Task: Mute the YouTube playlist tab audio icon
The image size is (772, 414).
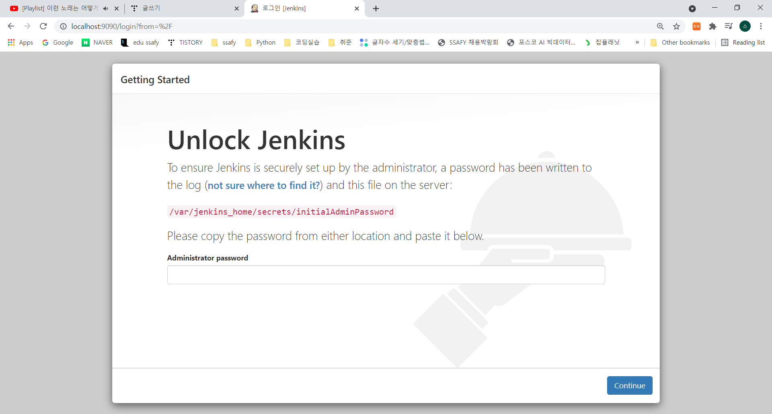Action: click(x=106, y=8)
